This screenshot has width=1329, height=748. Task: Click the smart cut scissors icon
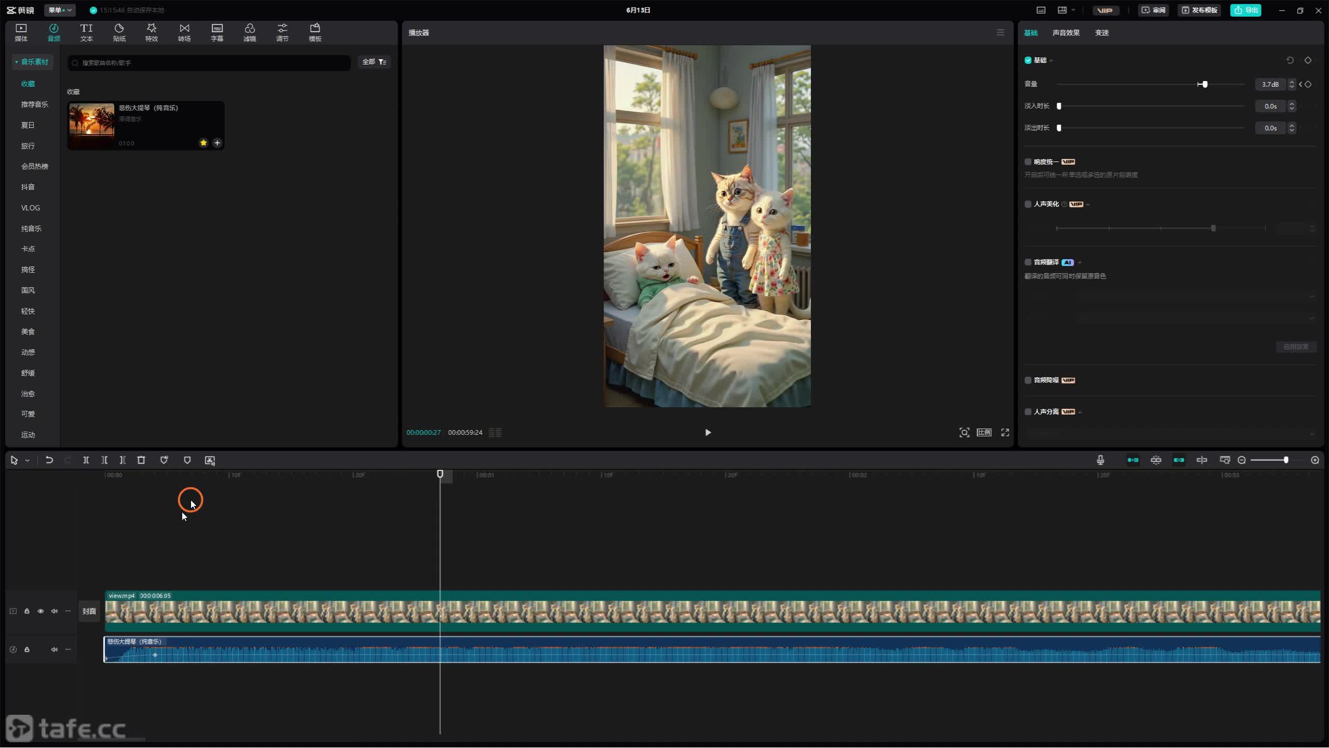click(x=210, y=460)
